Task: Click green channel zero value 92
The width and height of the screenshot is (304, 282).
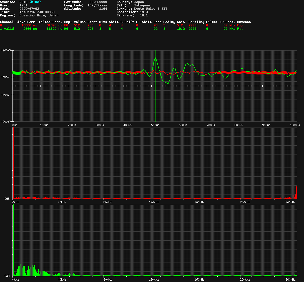Action: 155,29
